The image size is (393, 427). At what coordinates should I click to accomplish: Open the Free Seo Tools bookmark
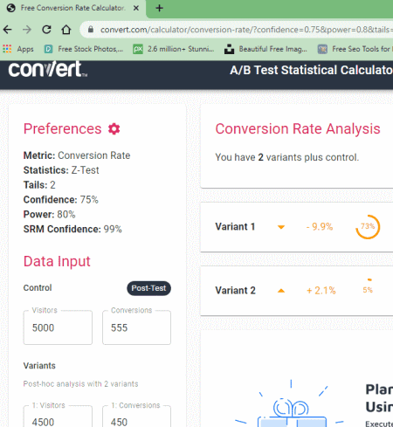coord(355,49)
